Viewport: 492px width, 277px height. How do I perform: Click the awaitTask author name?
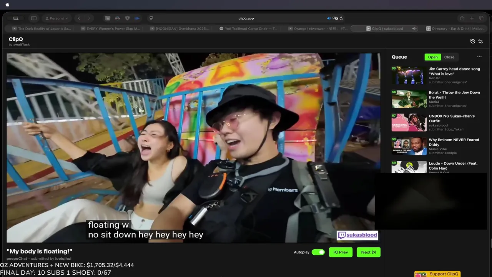pyautogui.click(x=21, y=45)
